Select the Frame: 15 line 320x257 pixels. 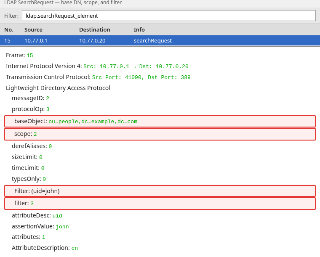tap(19, 55)
